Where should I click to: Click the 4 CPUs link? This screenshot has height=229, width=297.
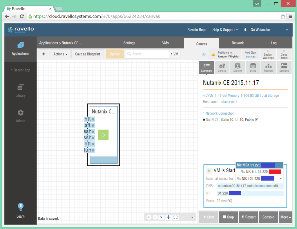coord(208,95)
